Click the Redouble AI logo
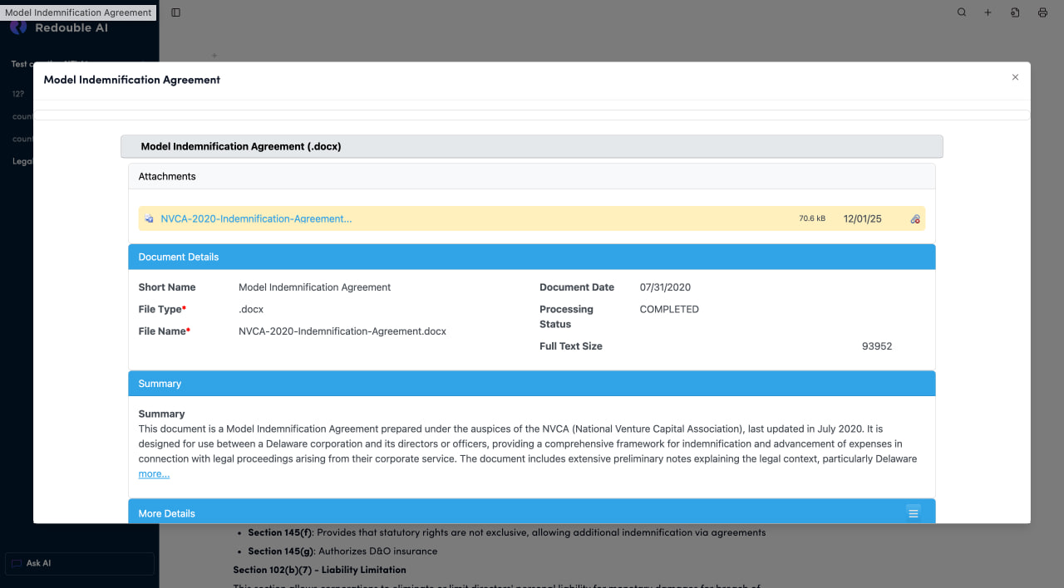 (x=18, y=28)
